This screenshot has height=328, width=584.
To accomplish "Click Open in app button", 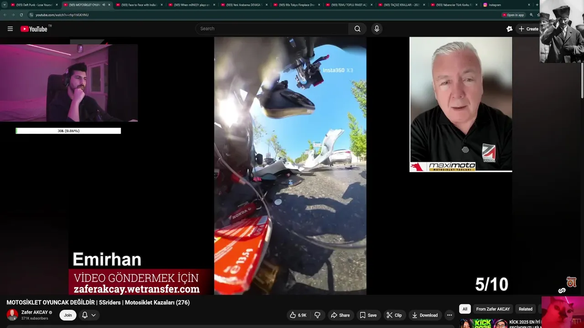I will (513, 15).
